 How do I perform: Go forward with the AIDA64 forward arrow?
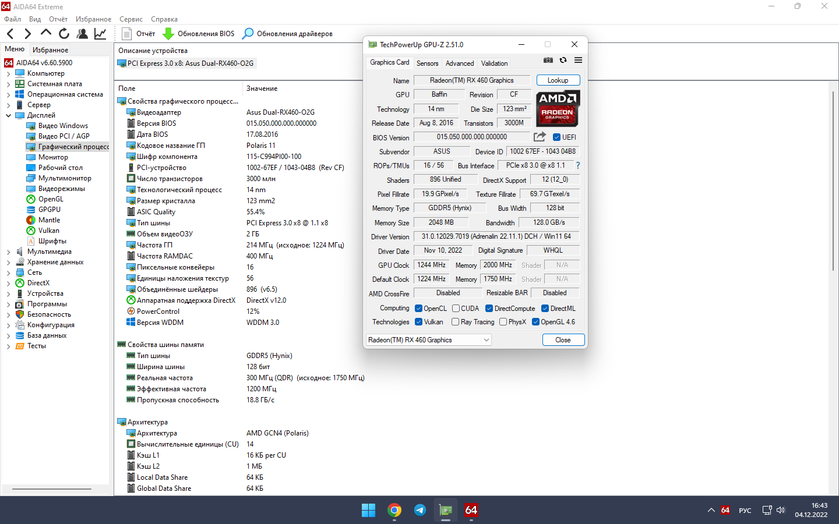[27, 34]
